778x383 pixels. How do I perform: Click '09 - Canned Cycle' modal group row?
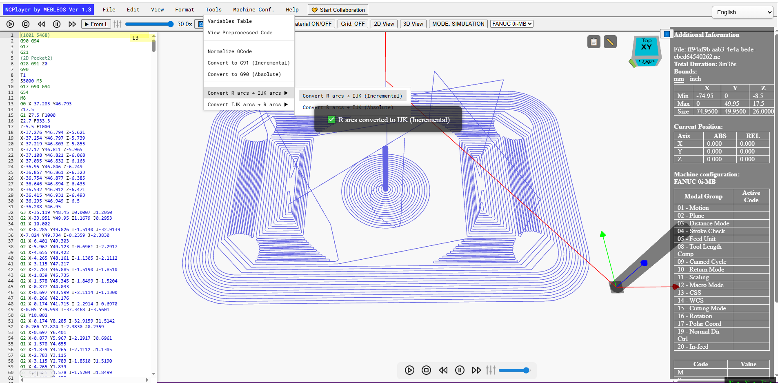click(x=722, y=262)
